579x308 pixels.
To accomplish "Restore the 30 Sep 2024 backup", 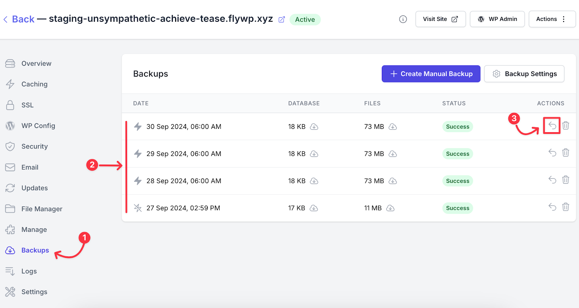I will point(552,126).
